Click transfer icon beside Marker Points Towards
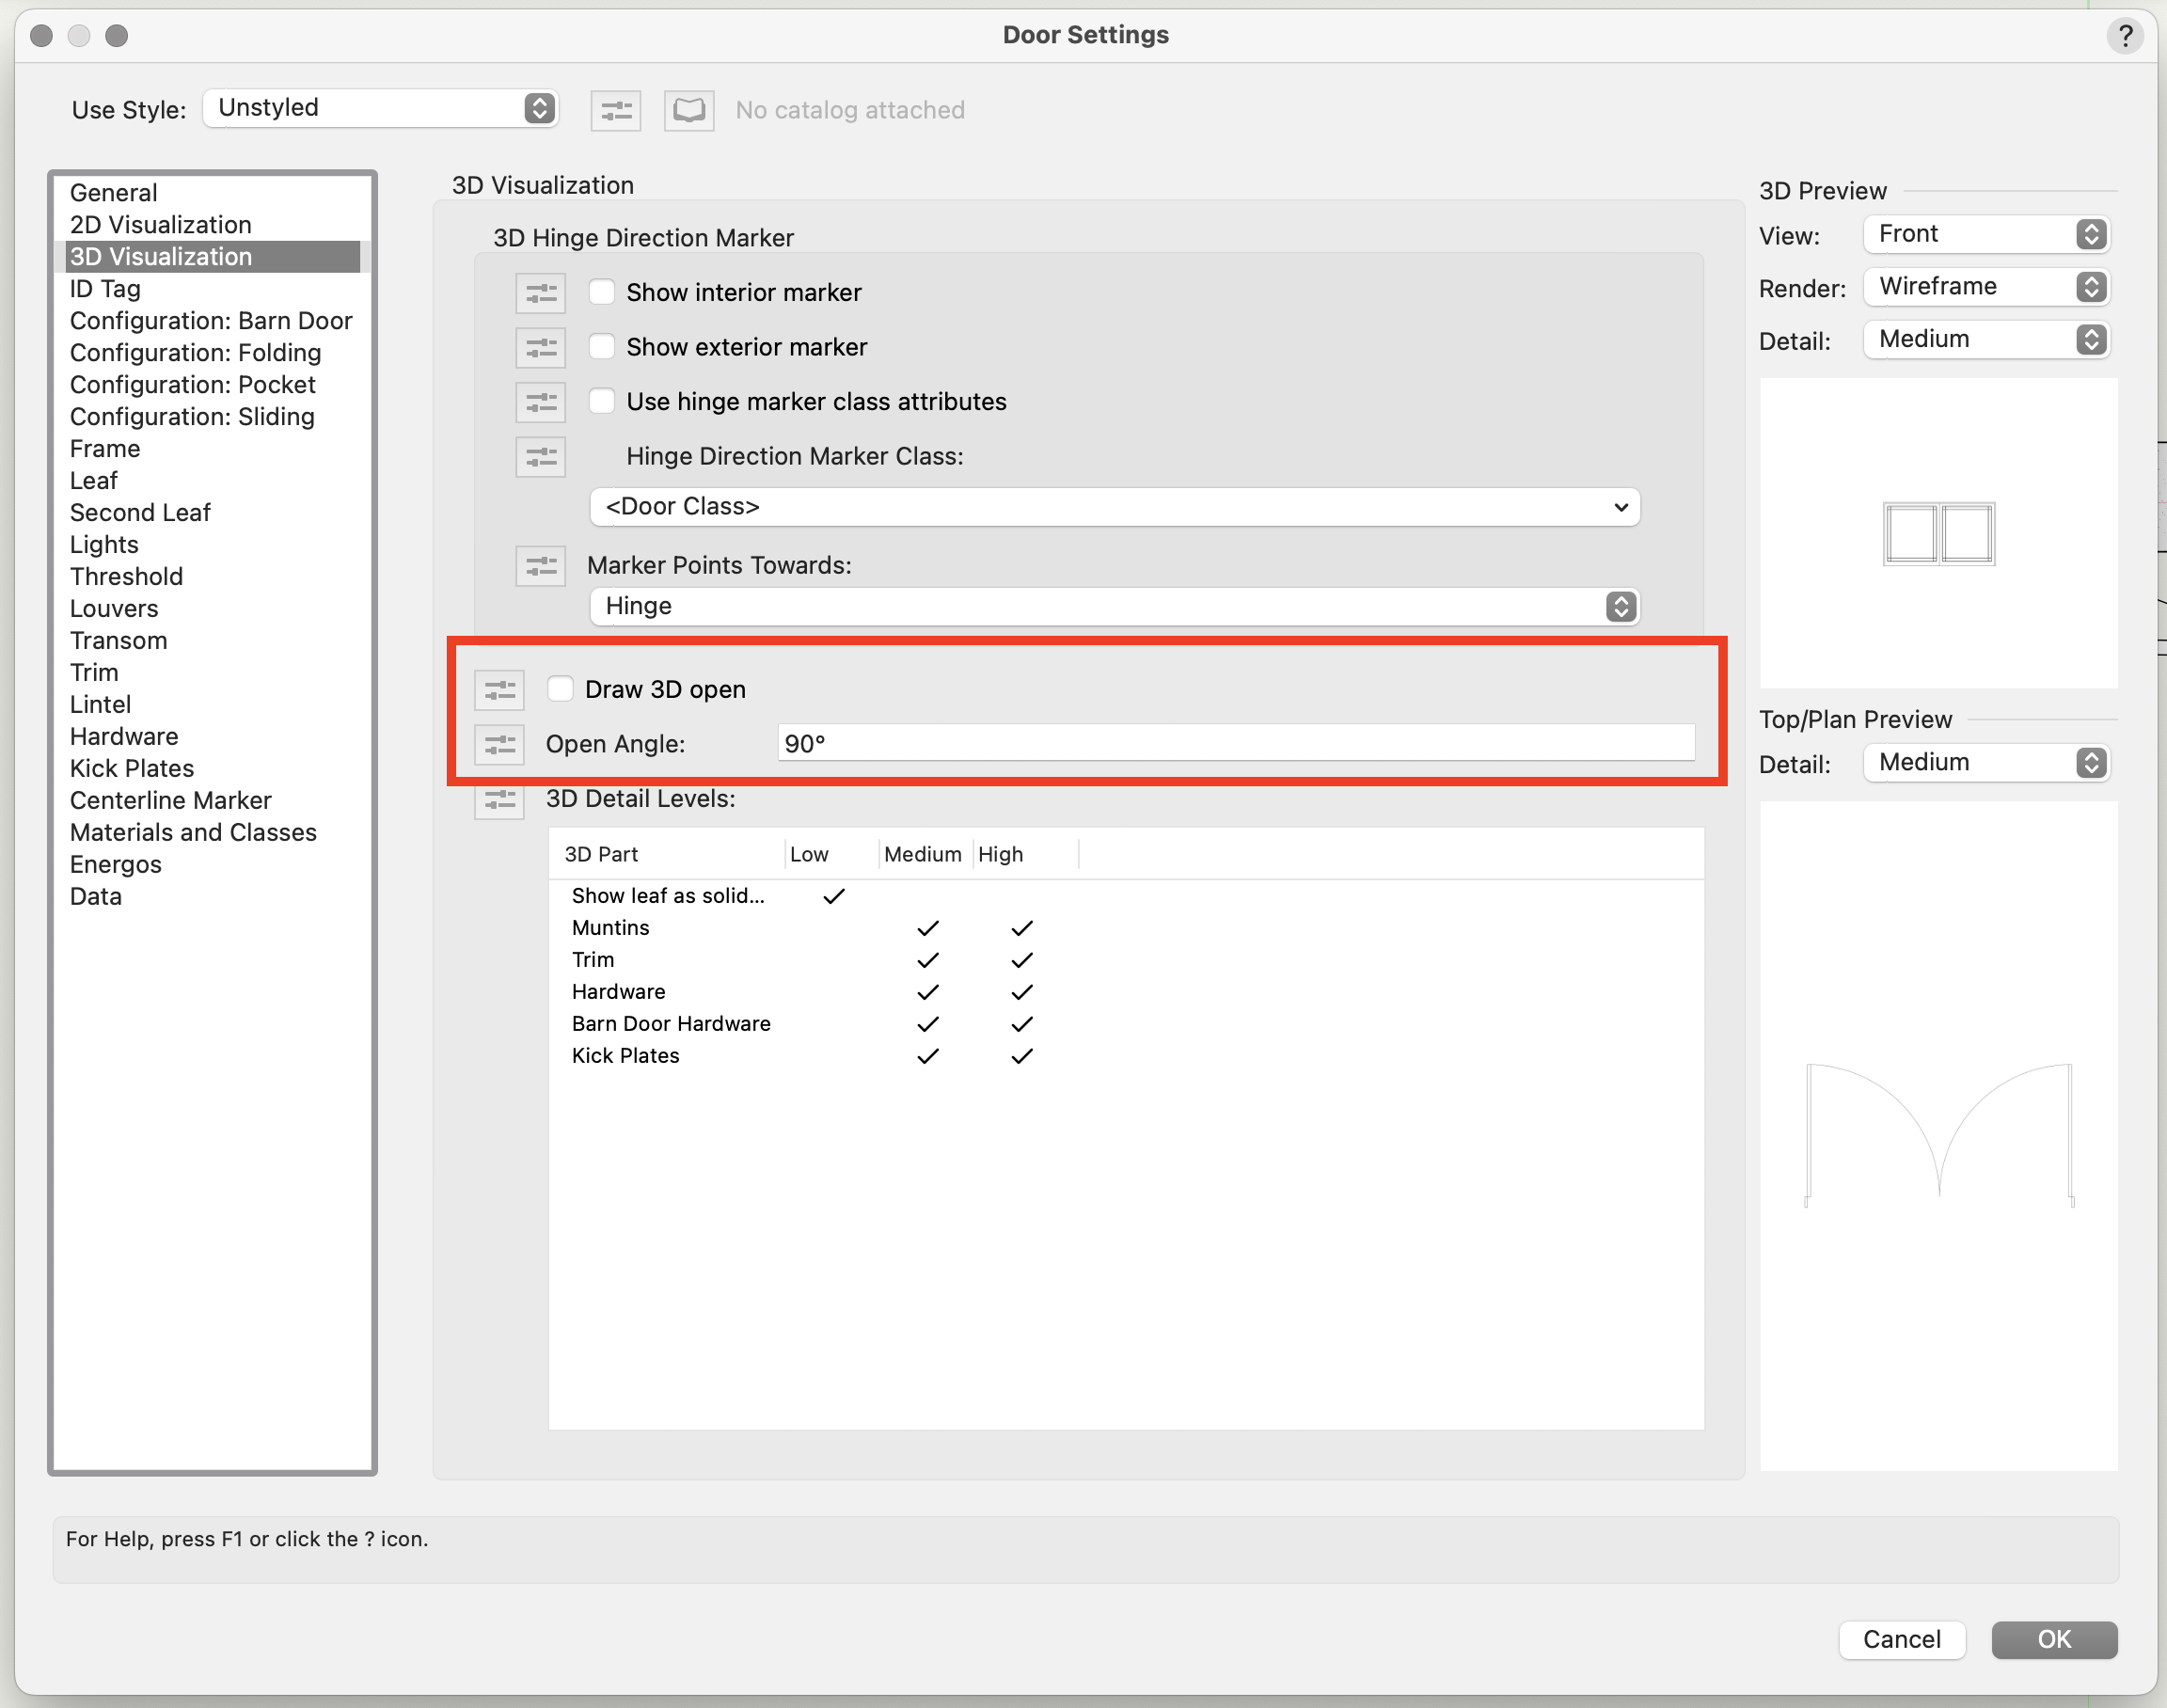This screenshot has width=2167, height=1708. click(x=540, y=565)
